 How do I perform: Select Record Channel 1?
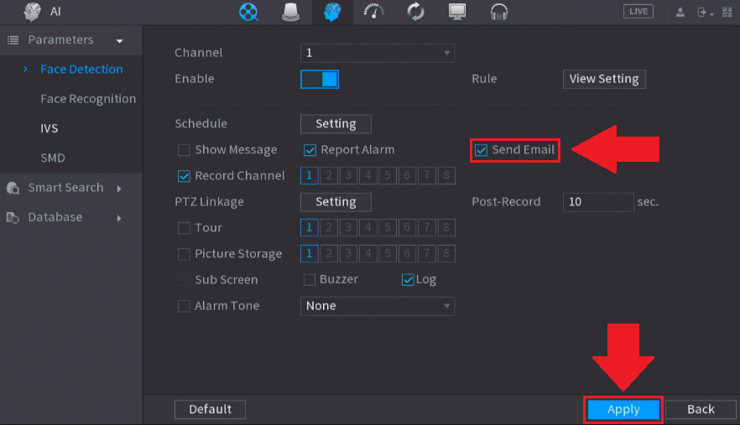pos(309,176)
